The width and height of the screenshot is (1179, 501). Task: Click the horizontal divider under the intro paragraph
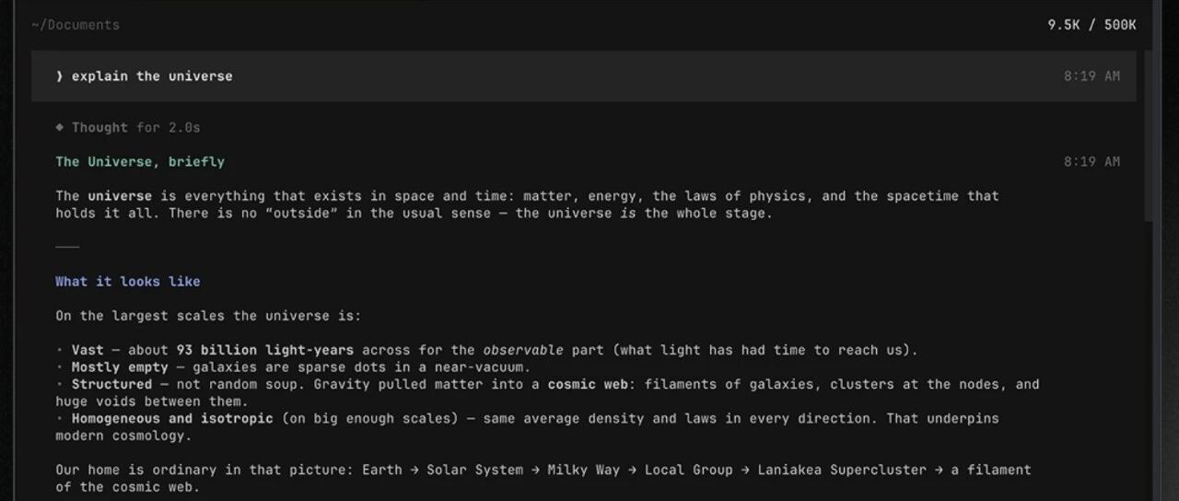click(x=67, y=247)
